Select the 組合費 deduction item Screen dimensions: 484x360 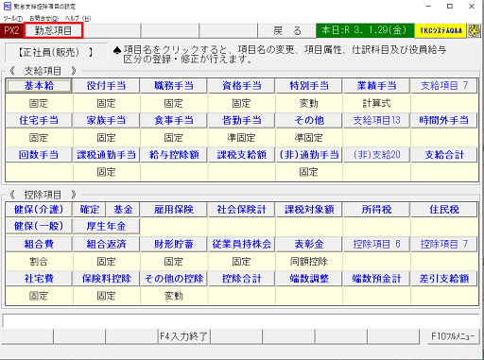tap(39, 244)
